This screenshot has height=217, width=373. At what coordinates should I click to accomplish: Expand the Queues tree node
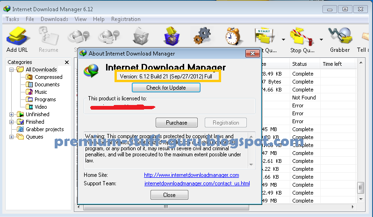11,137
